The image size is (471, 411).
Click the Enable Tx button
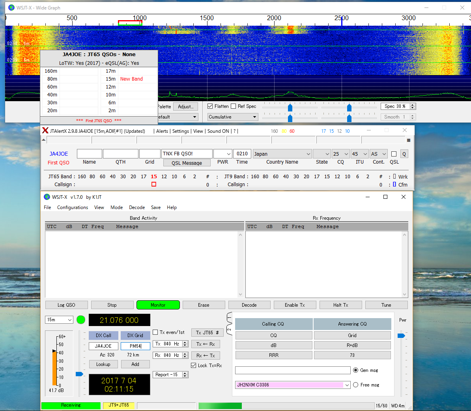click(x=295, y=305)
